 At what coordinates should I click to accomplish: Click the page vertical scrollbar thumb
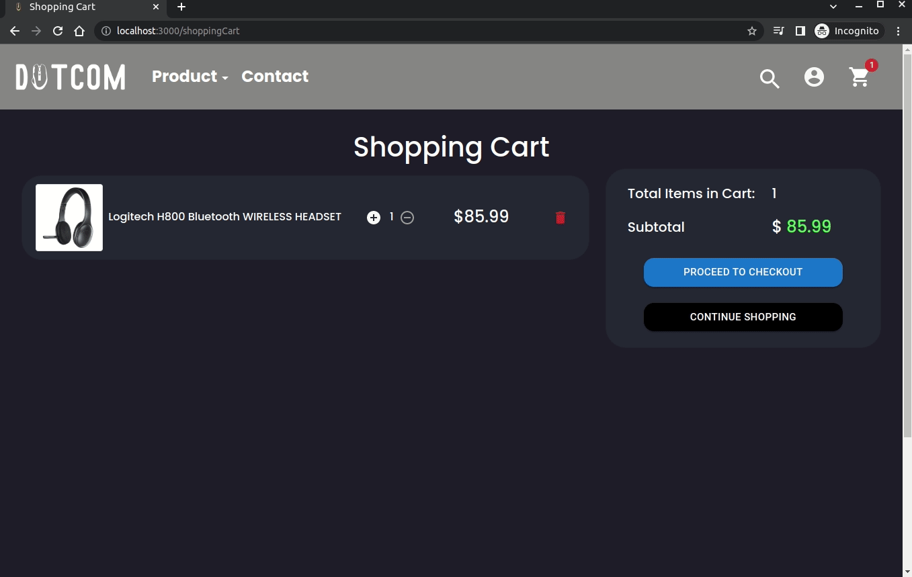coord(907,245)
